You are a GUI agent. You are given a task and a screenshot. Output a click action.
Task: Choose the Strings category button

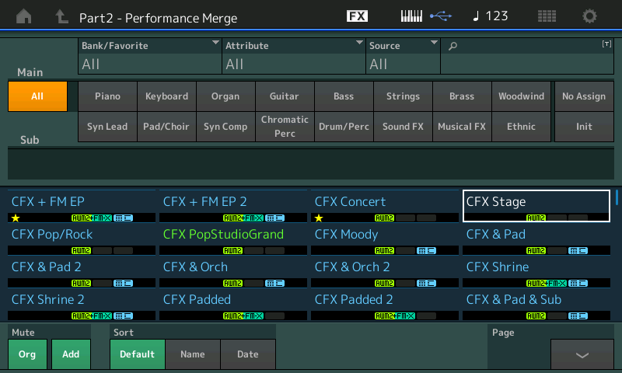coord(403,96)
